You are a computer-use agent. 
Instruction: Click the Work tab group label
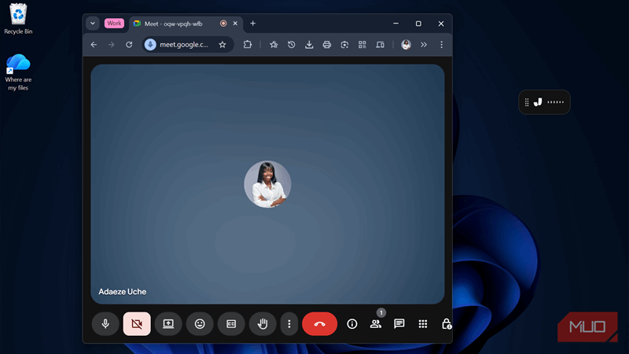tap(115, 24)
